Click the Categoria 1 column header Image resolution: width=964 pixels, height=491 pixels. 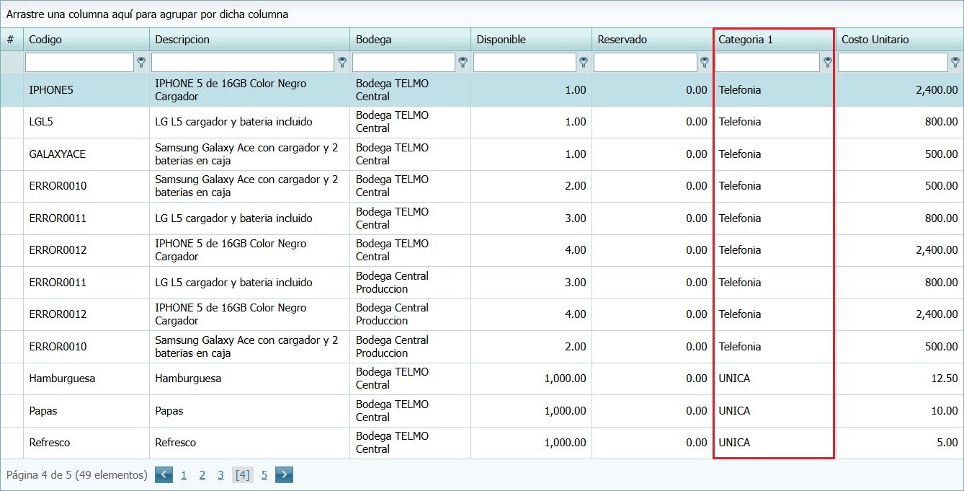(746, 40)
